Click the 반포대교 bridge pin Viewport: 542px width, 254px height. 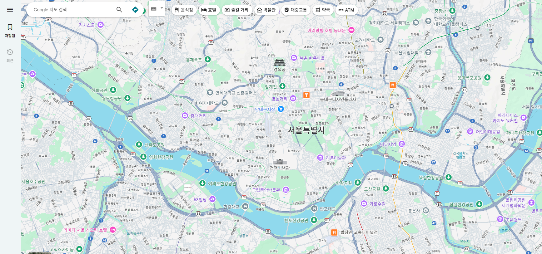(x=314, y=208)
